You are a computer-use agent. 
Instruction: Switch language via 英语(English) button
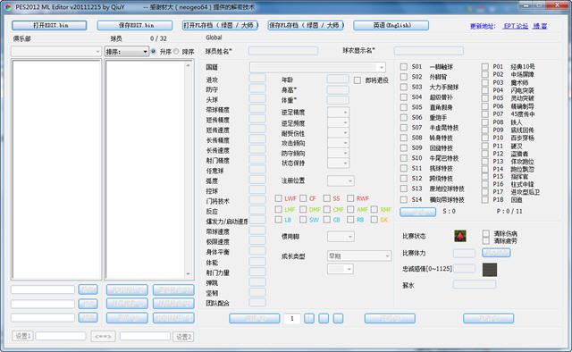391,25
